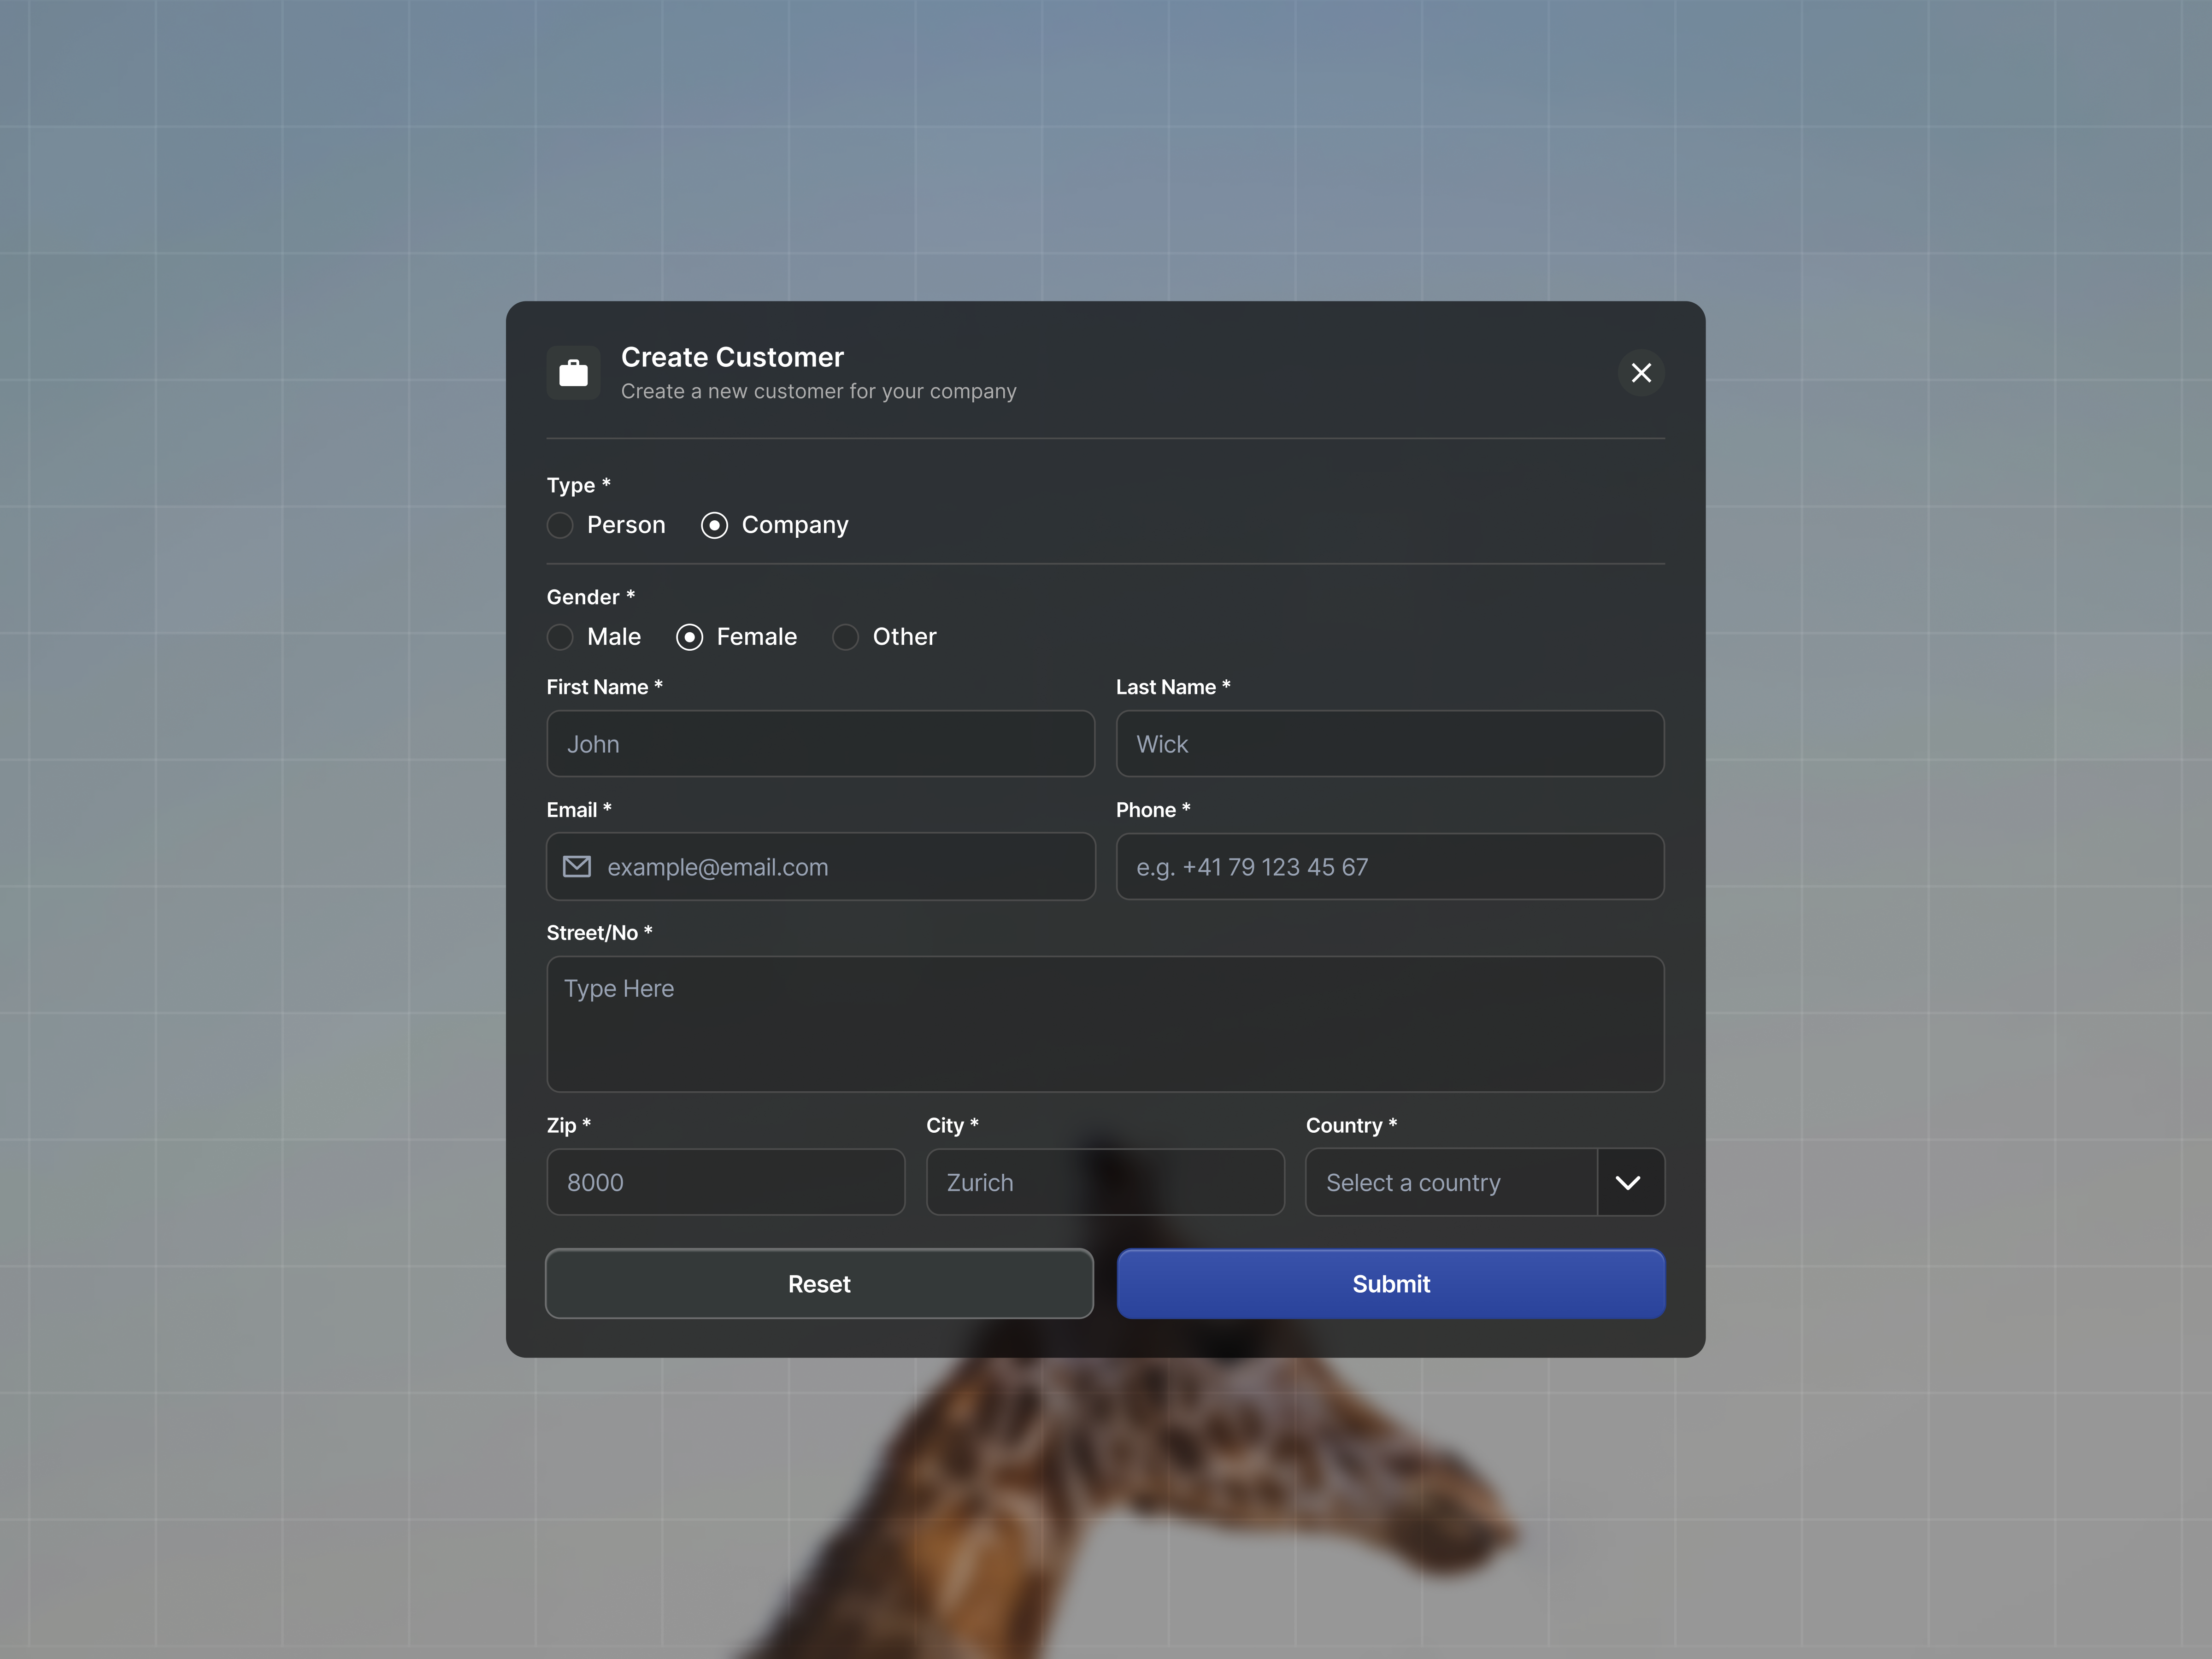
Task: Focus the Last Name field with Wick placeholder
Action: [x=1389, y=744]
